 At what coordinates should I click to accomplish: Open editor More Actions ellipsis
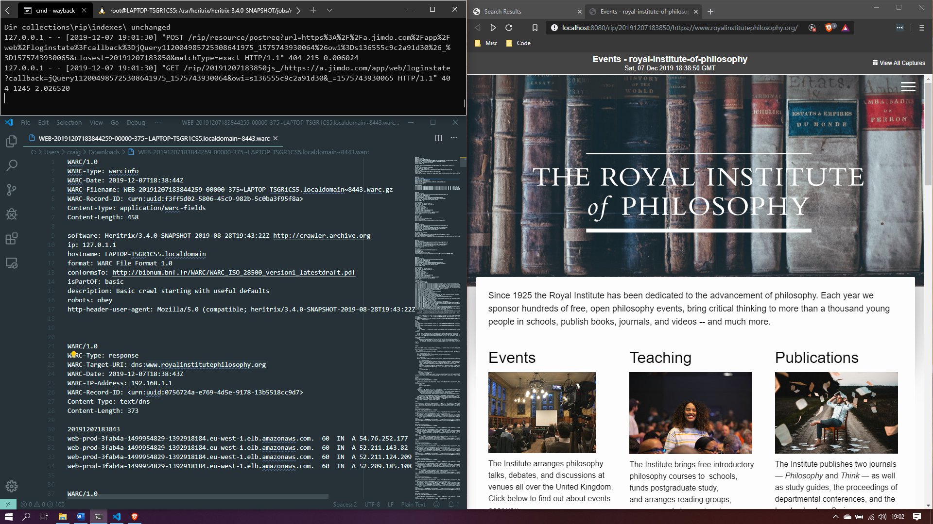[x=454, y=138]
